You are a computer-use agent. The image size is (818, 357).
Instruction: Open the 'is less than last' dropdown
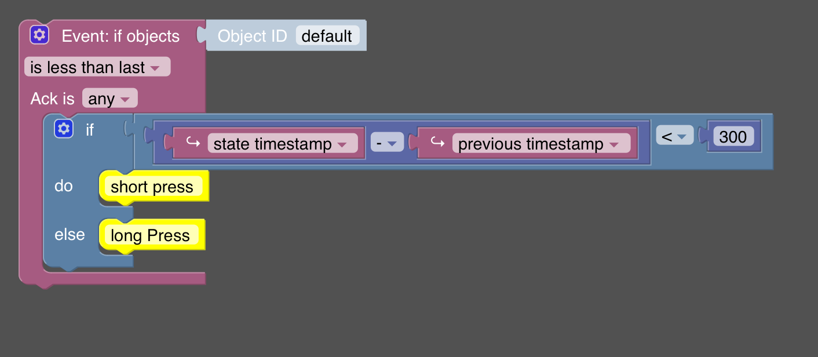pyautogui.click(x=97, y=67)
